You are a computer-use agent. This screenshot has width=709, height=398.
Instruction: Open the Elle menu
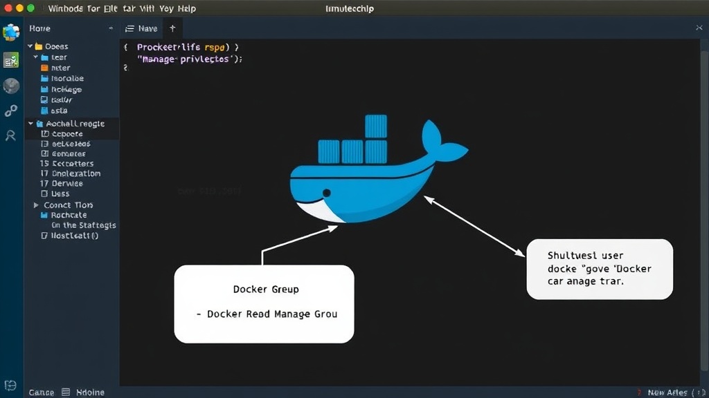110,8
